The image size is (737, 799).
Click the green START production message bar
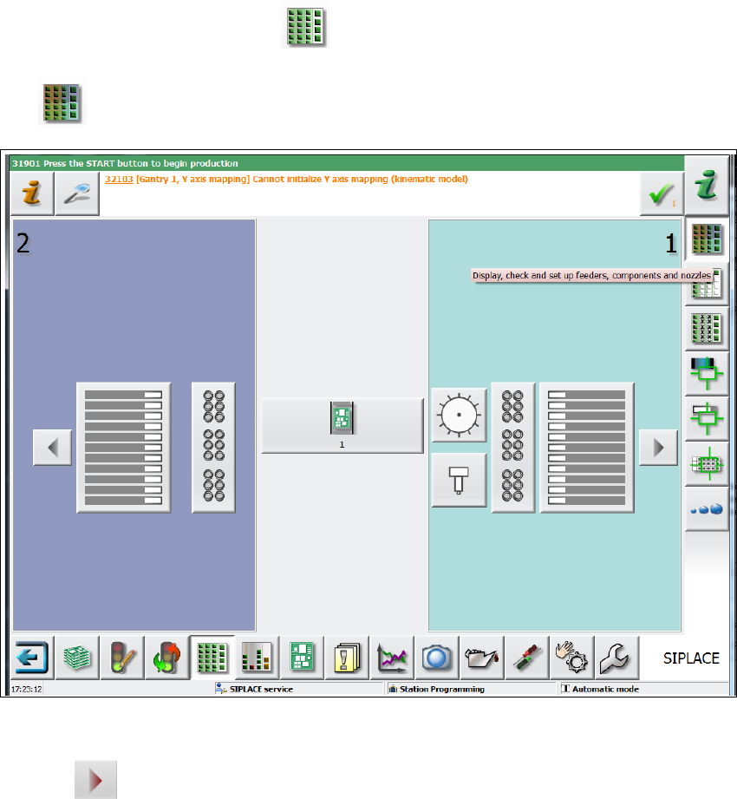(x=346, y=164)
